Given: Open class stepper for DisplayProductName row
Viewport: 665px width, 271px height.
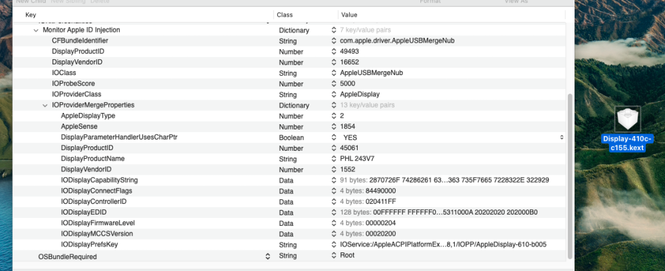Looking at the screenshot, I should coord(334,159).
